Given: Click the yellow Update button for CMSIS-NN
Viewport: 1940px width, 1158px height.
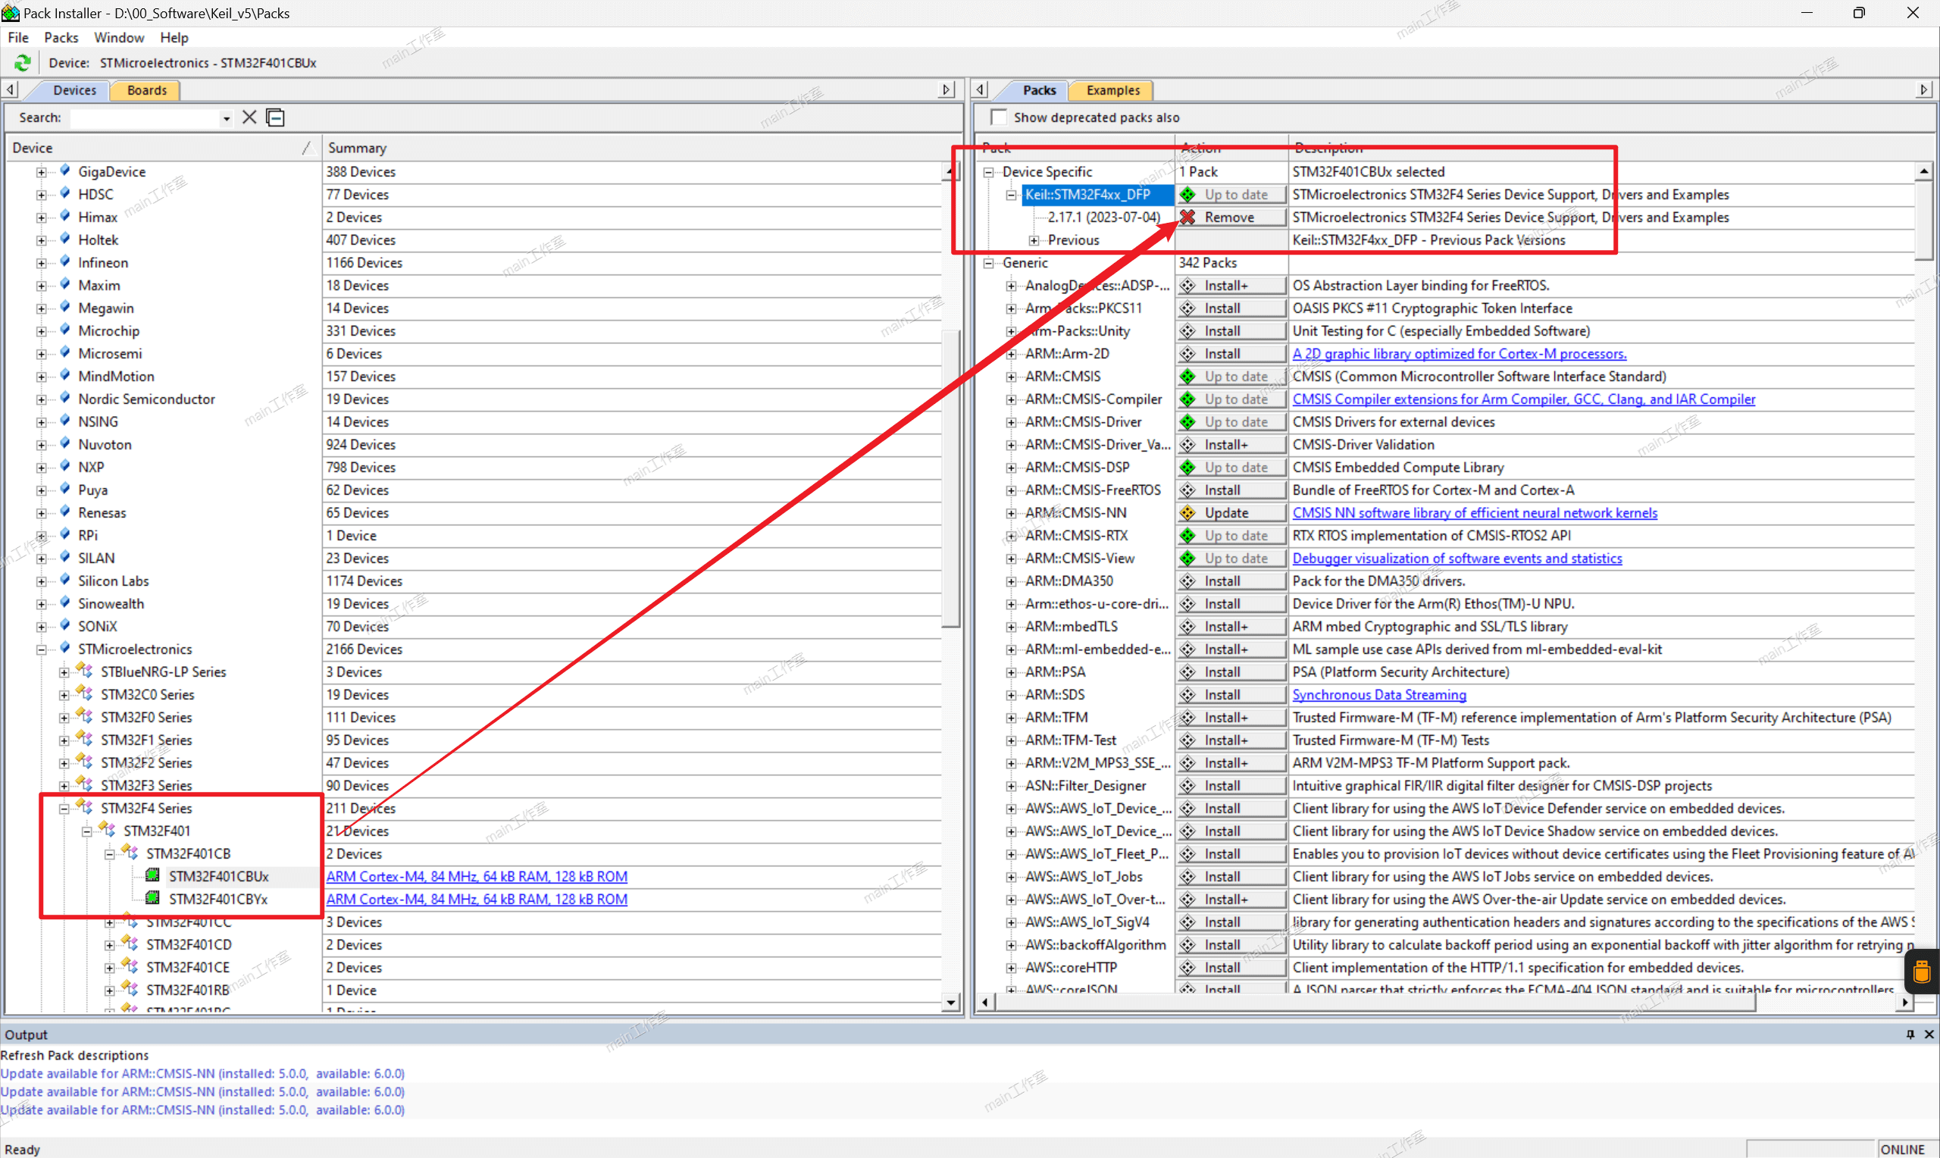Looking at the screenshot, I should pyautogui.click(x=1230, y=512).
